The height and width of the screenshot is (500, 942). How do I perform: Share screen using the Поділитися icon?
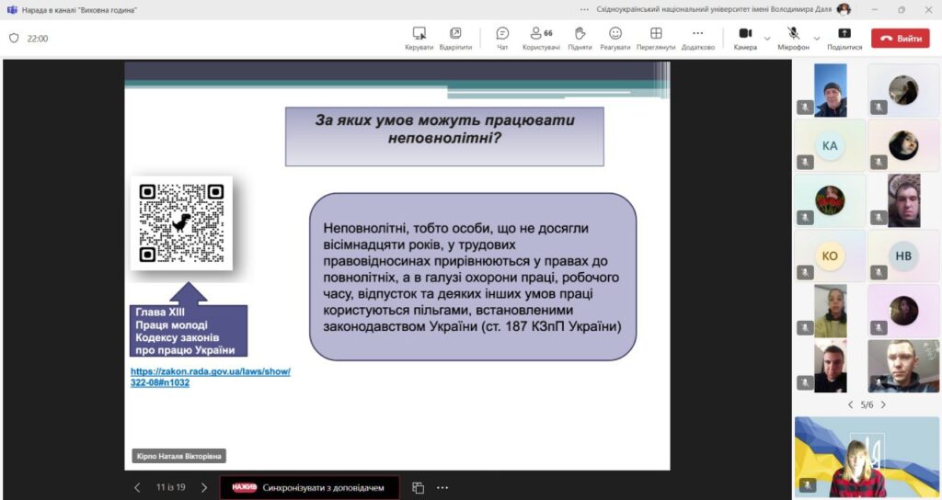click(x=844, y=34)
